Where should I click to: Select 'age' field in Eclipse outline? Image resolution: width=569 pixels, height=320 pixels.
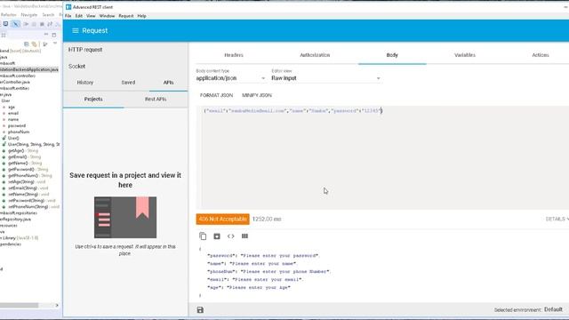tap(12, 107)
